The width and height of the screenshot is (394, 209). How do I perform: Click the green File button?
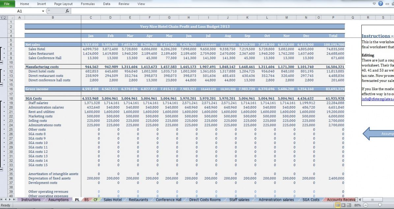coord(7,4)
